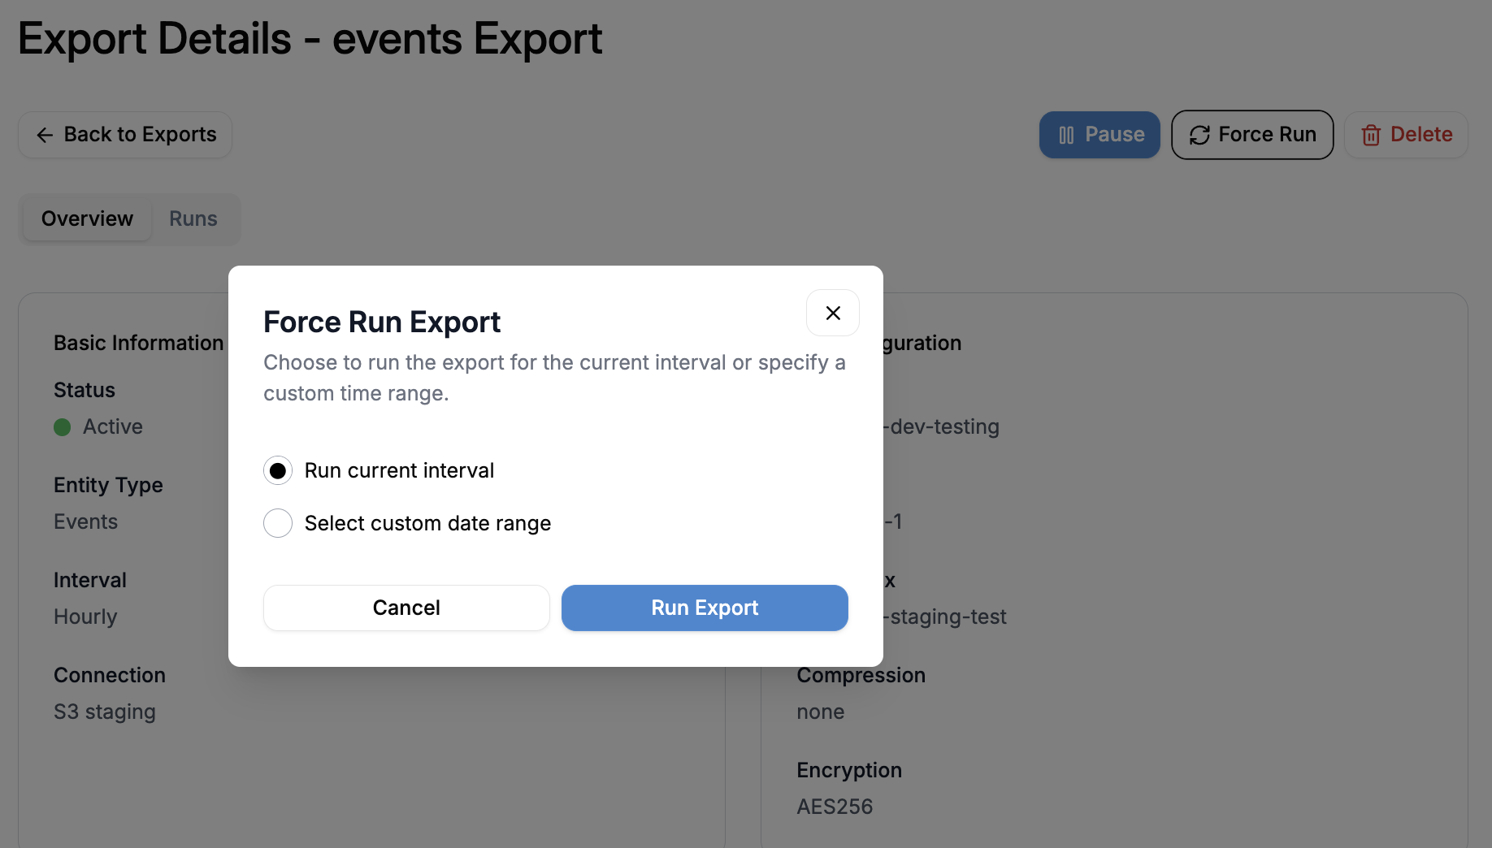
Task: Open the Force Run dialog via Force Run
Action: tap(1251, 135)
